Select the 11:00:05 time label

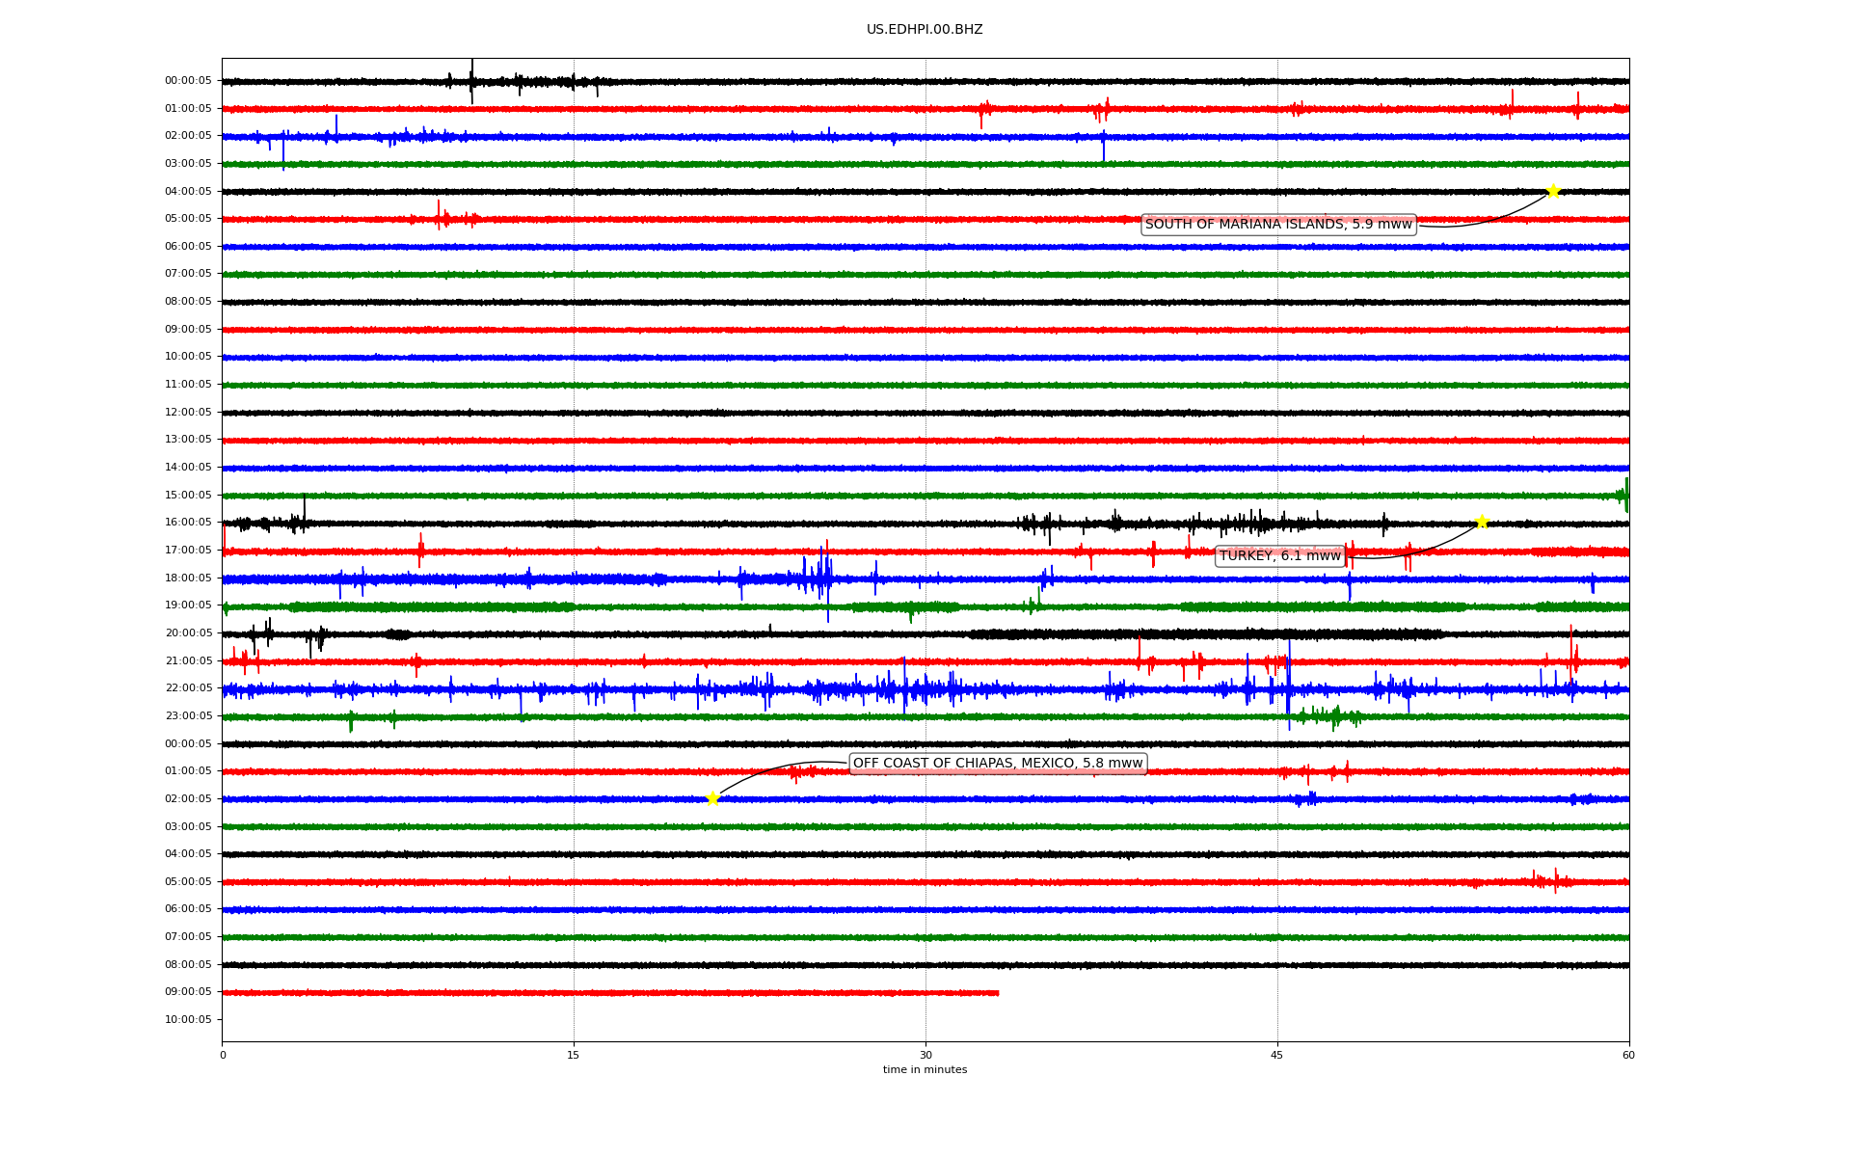pyautogui.click(x=188, y=385)
